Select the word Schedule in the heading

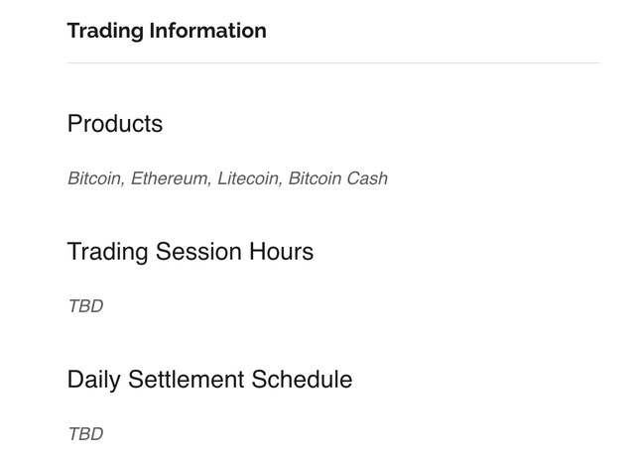point(302,380)
